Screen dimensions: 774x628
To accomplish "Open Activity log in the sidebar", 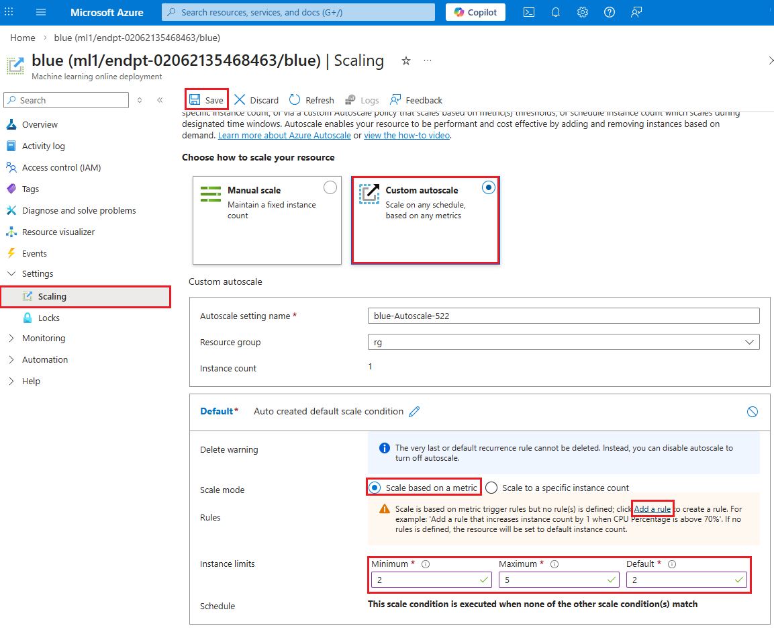I will pyautogui.click(x=44, y=146).
